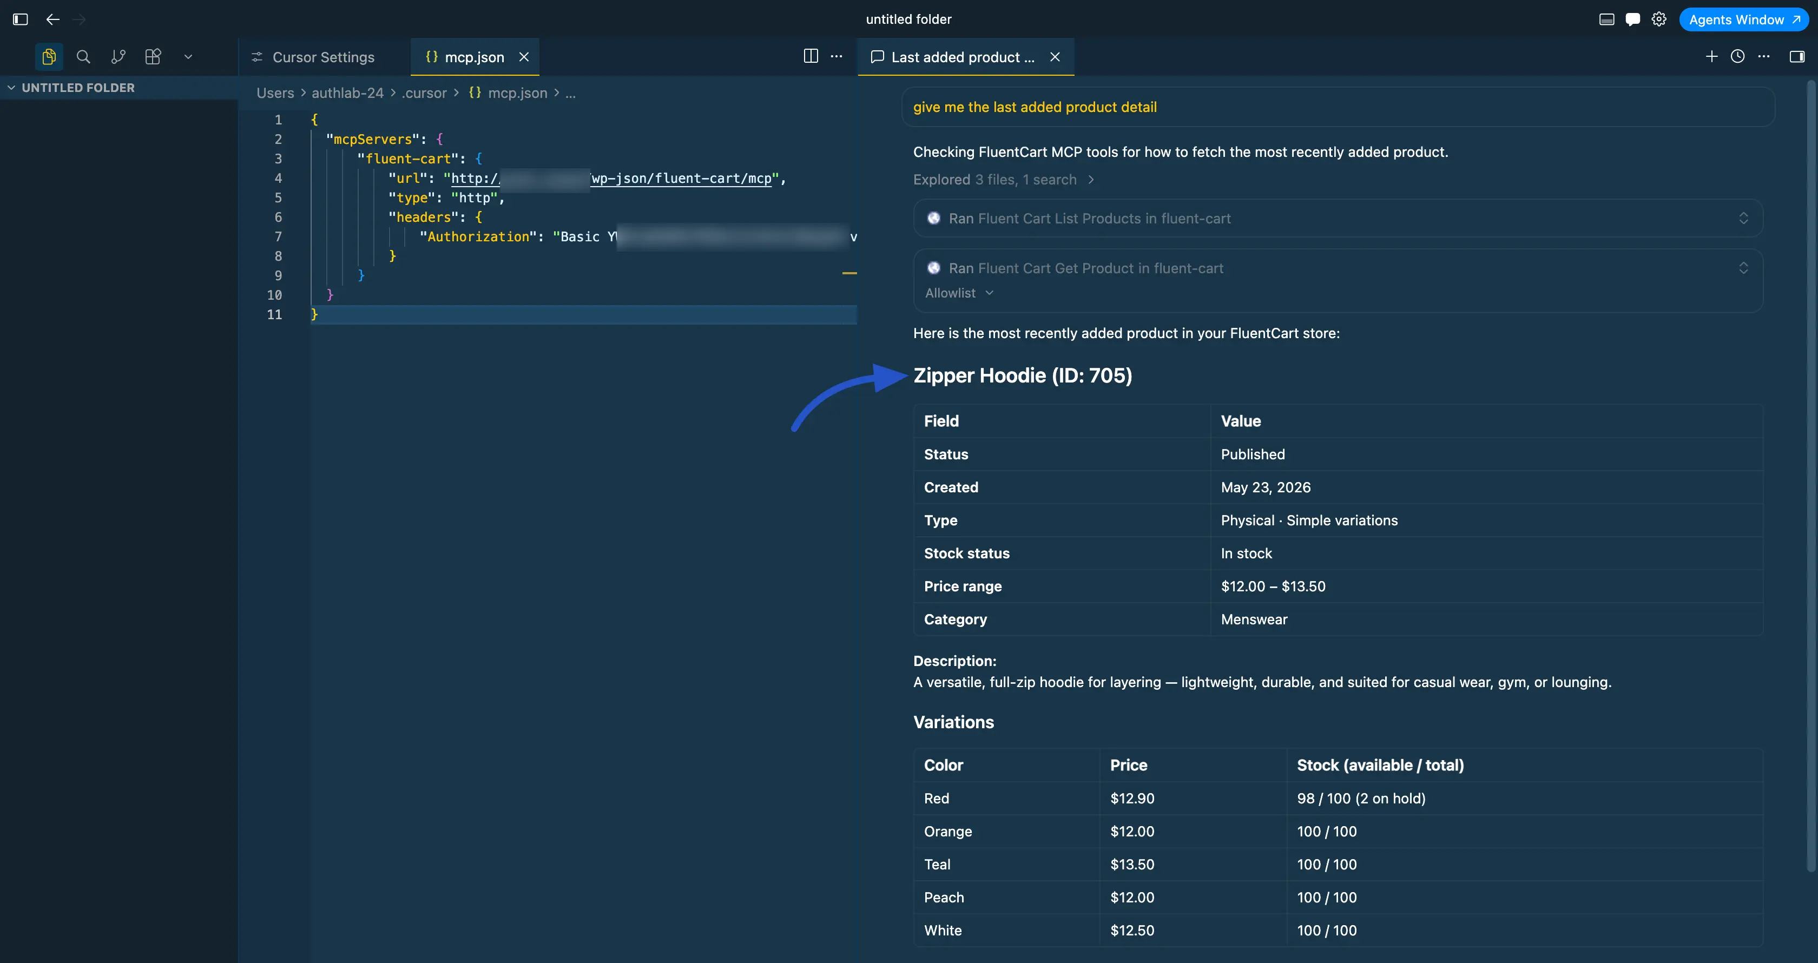Go forward with the right arrow
The image size is (1818, 963).
(x=79, y=19)
